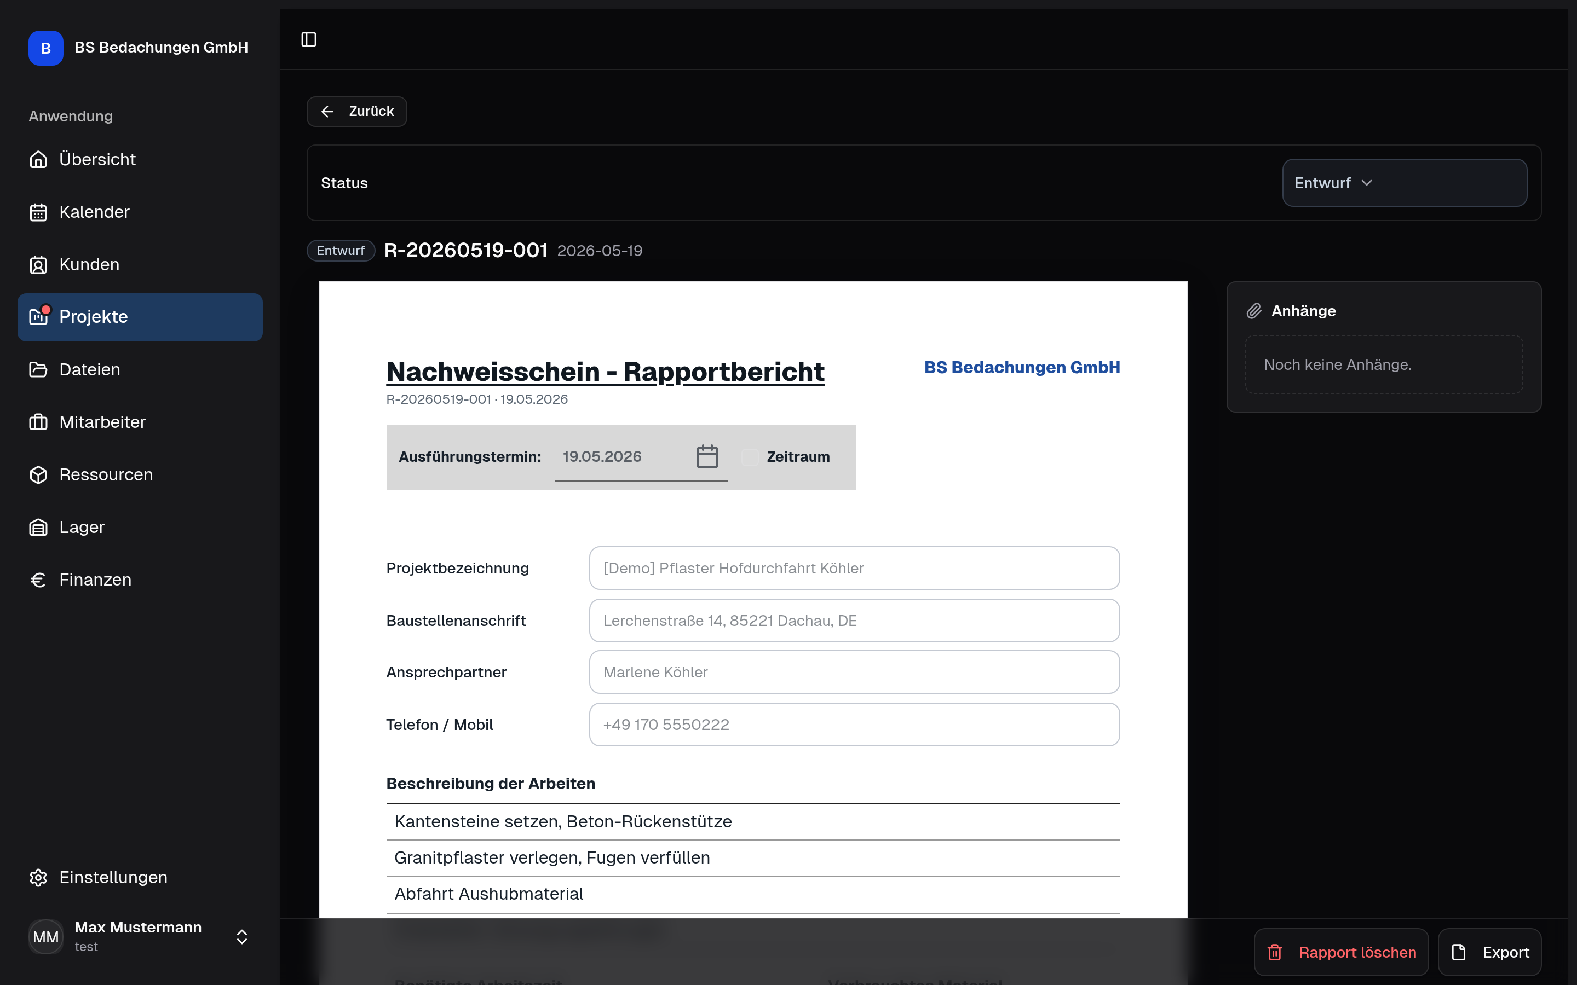Open Kalender in the sidebar
This screenshot has width=1577, height=985.
[x=140, y=212]
